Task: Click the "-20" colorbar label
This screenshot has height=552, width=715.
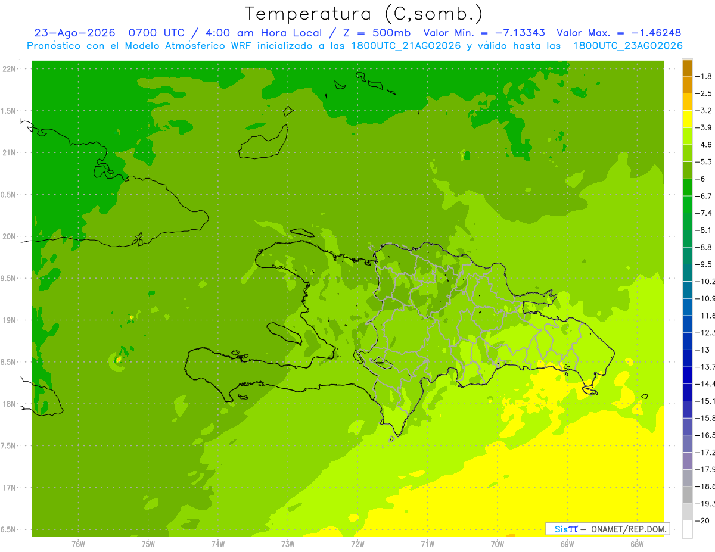Action: (703, 521)
